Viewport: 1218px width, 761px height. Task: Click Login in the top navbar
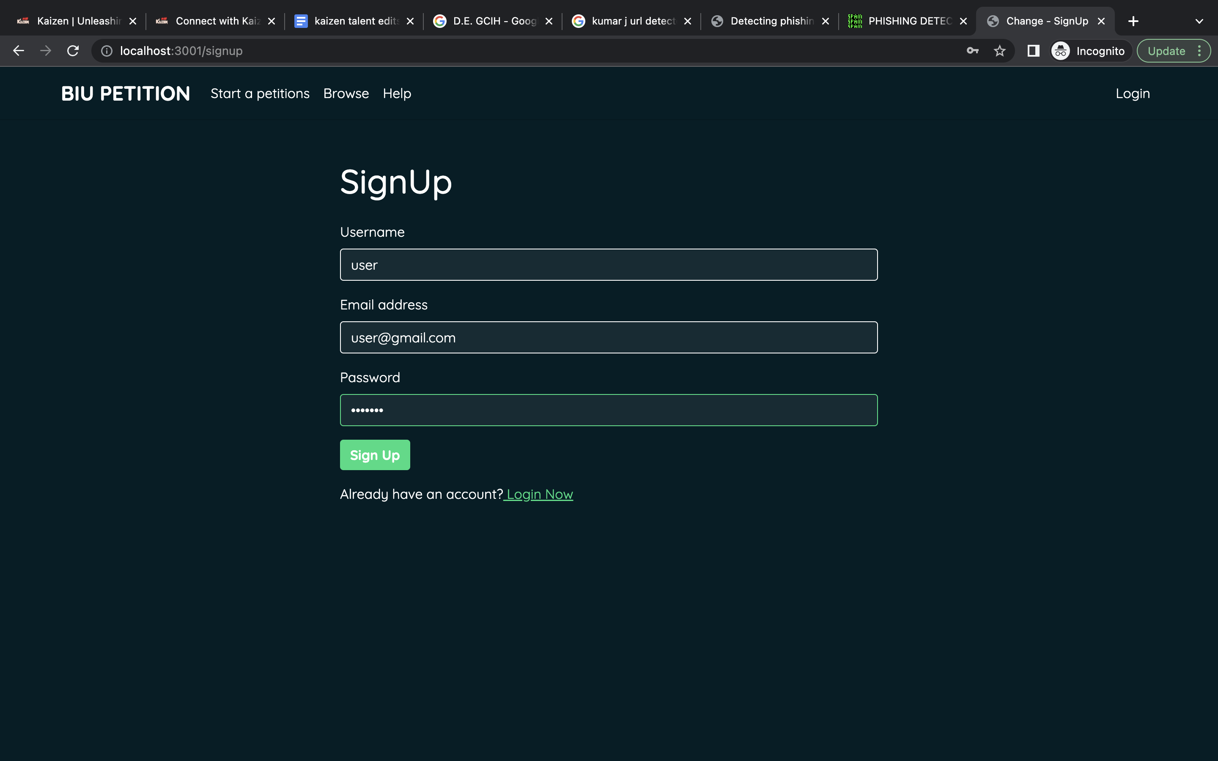pos(1133,93)
